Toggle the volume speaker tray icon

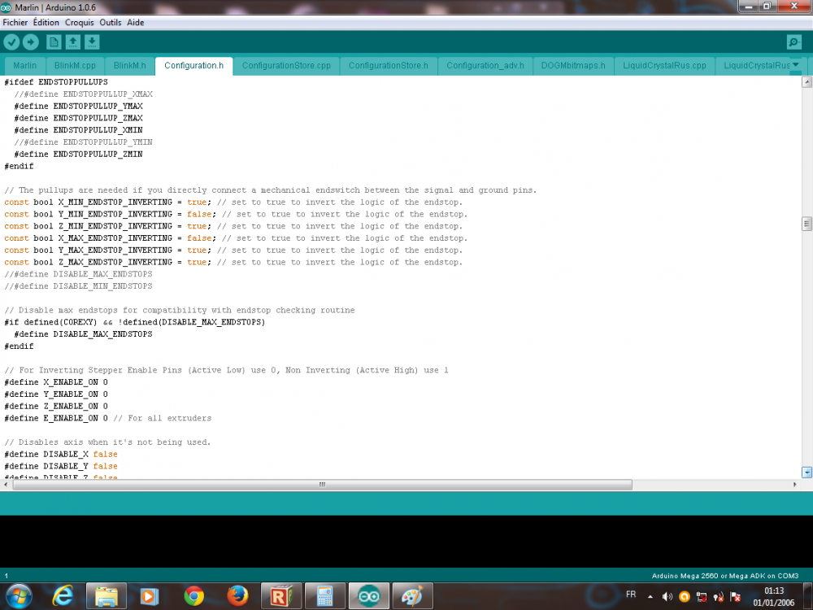pyautogui.click(x=667, y=596)
